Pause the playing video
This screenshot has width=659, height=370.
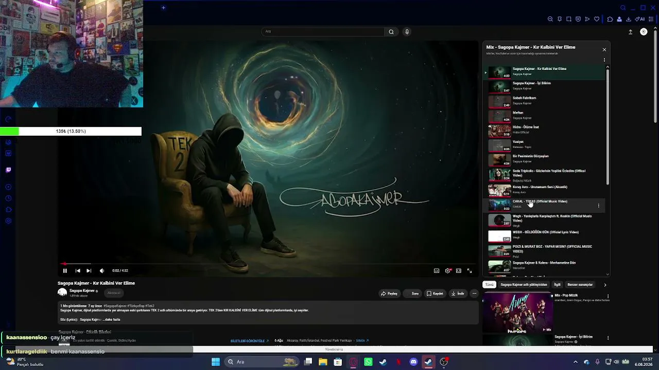[x=65, y=271]
